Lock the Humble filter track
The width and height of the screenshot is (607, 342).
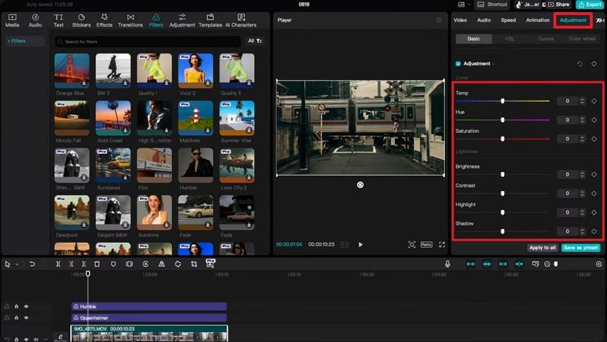coord(16,306)
